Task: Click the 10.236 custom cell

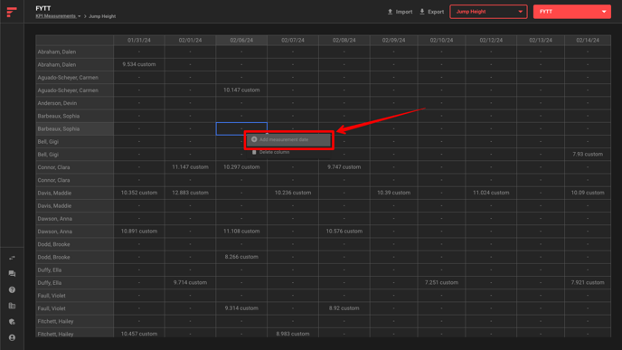Action: (293, 193)
